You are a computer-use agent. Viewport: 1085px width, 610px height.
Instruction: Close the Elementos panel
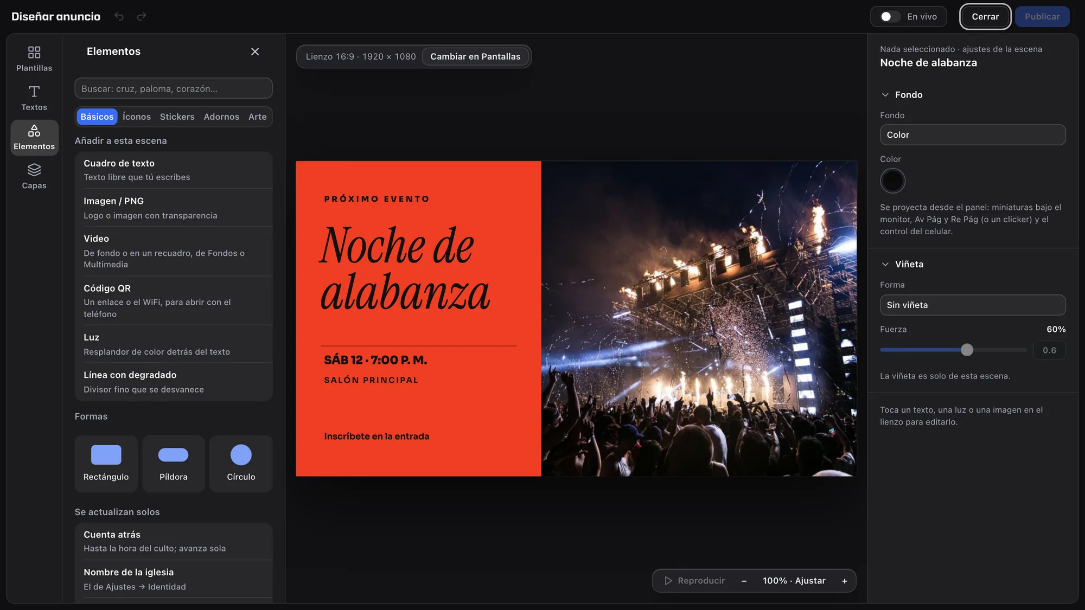coord(255,52)
